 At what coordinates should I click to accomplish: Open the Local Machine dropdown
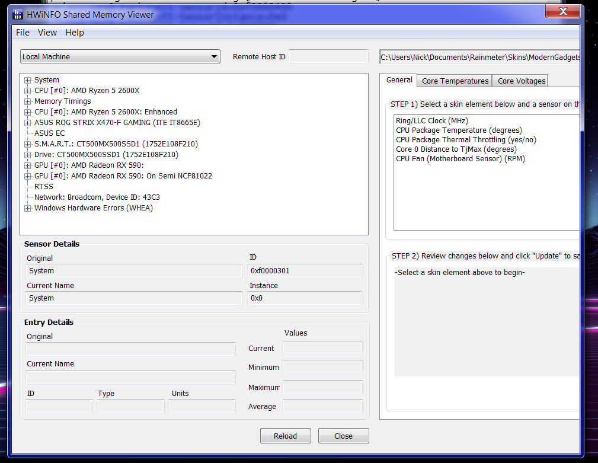coord(120,56)
